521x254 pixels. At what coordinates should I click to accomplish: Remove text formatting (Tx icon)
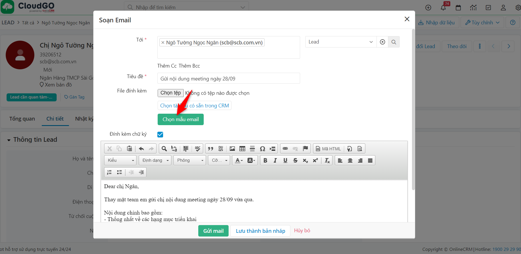point(327,160)
